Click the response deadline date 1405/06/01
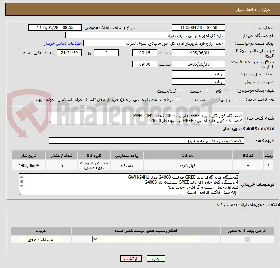 199,53
